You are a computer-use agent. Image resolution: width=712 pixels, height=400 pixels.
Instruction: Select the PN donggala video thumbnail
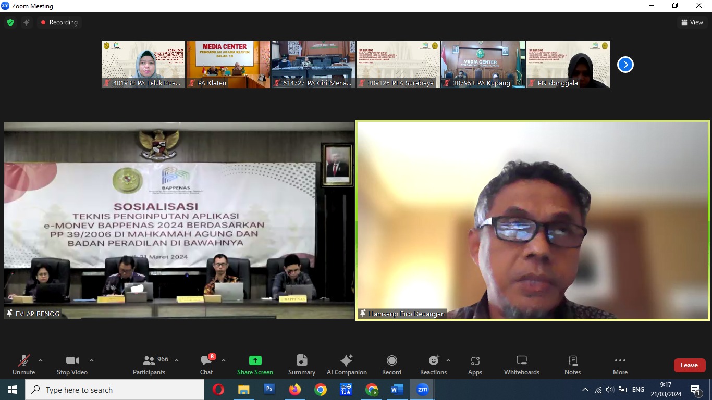[x=568, y=65]
